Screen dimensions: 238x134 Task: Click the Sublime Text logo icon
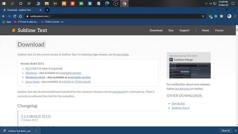pyautogui.click(x=14, y=31)
